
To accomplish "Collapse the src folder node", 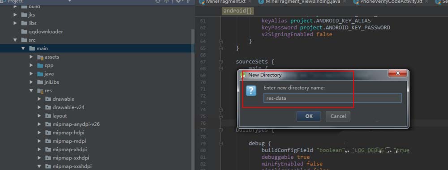I will tap(15, 40).
